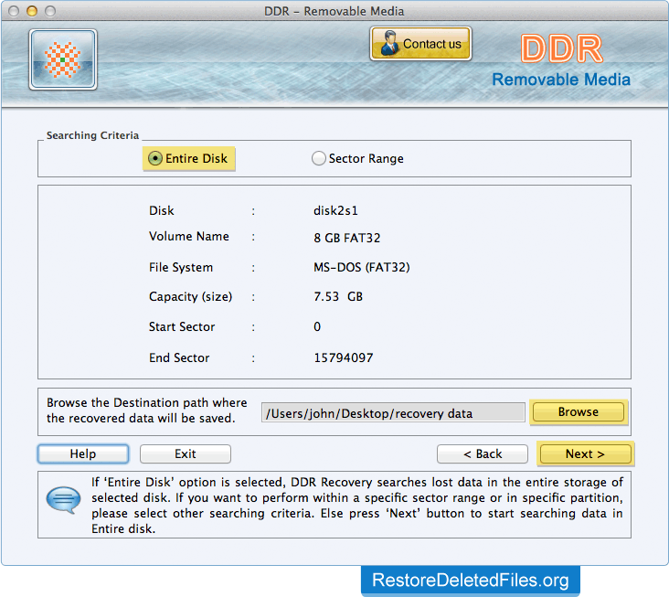Click the DDR application logo icon
Screen dimensions: 669x597
pos(63,59)
